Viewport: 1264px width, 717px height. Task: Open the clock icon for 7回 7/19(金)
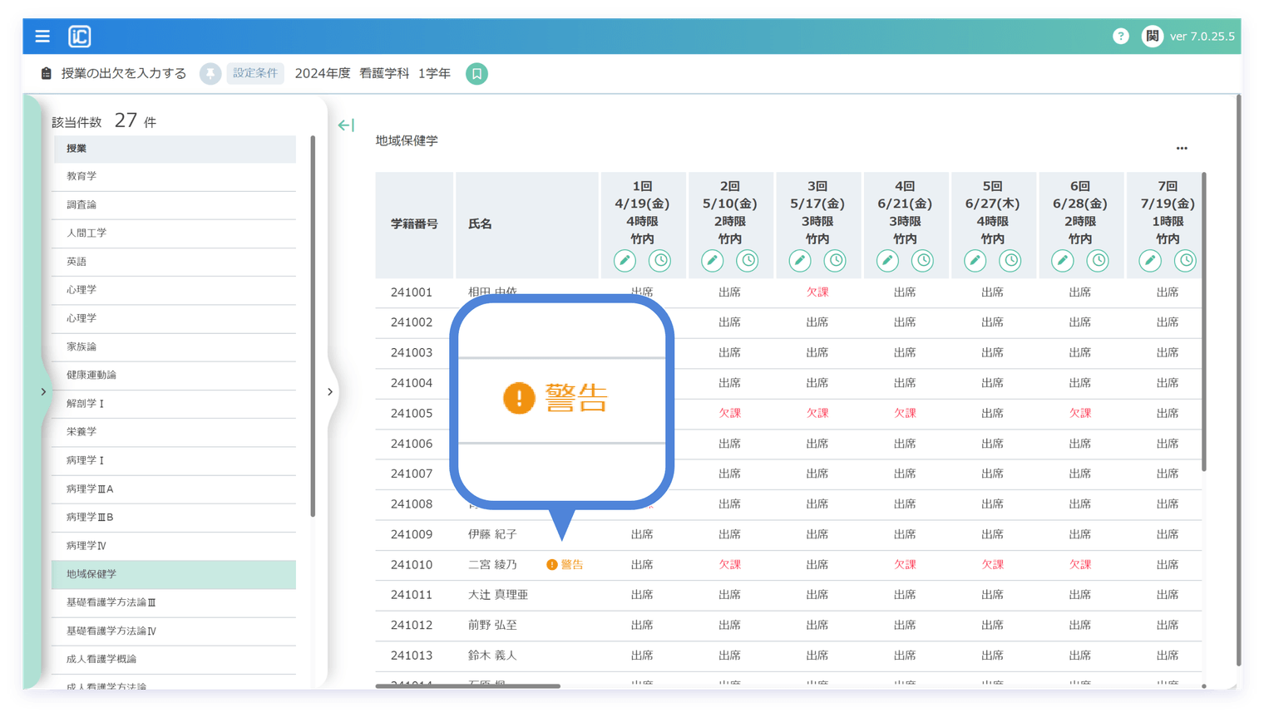pos(1185,261)
